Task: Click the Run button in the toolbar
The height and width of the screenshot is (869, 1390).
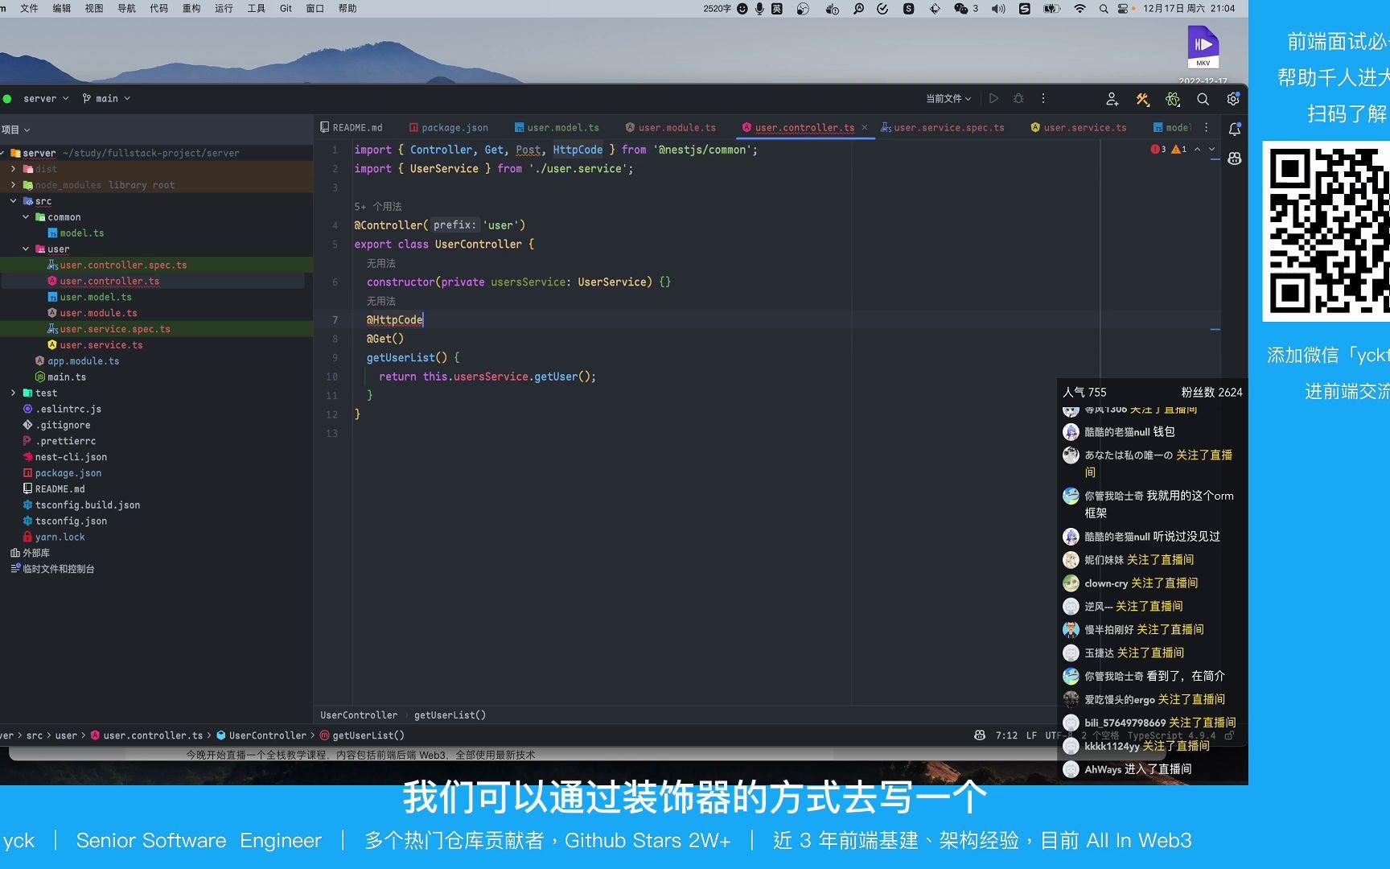Action: pos(993,98)
